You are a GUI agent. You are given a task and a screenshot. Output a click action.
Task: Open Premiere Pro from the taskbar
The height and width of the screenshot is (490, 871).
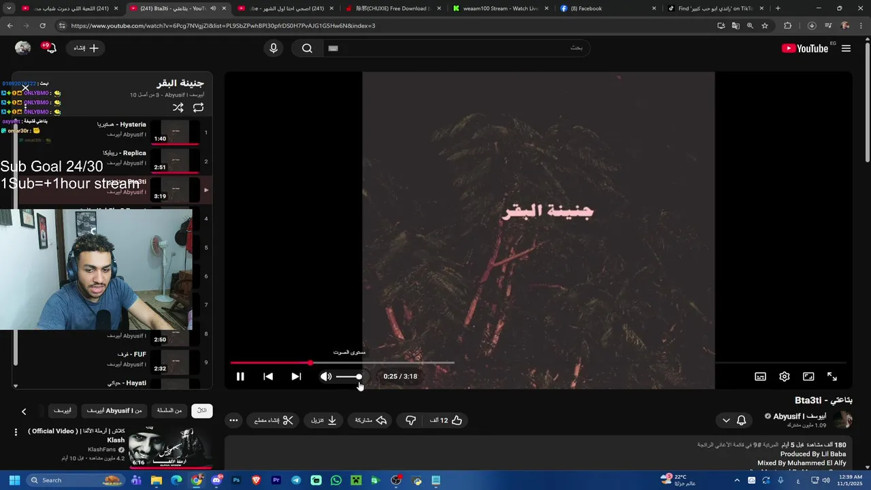[x=276, y=480]
